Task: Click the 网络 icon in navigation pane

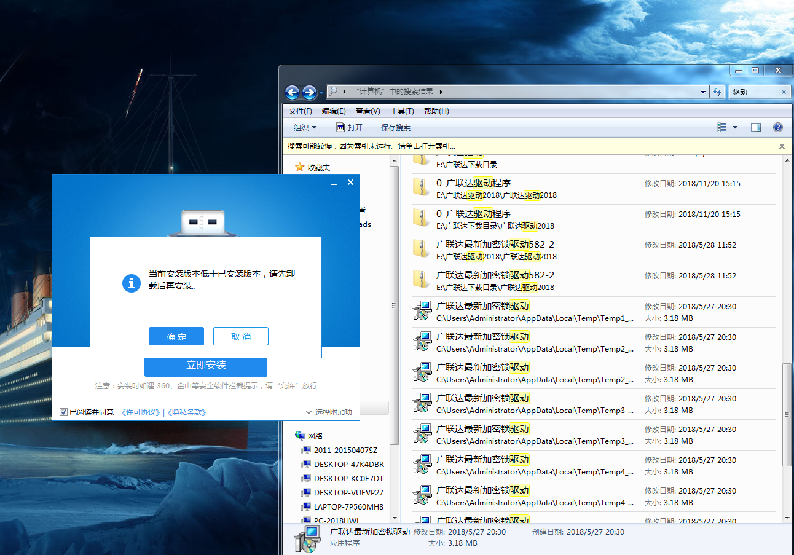Action: 300,436
